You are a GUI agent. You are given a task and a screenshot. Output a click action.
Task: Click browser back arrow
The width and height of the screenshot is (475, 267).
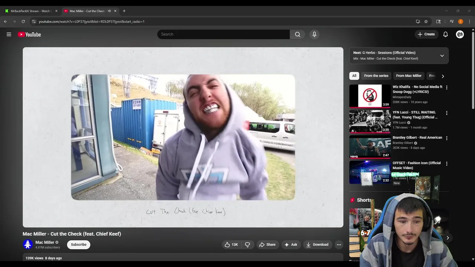[6, 22]
